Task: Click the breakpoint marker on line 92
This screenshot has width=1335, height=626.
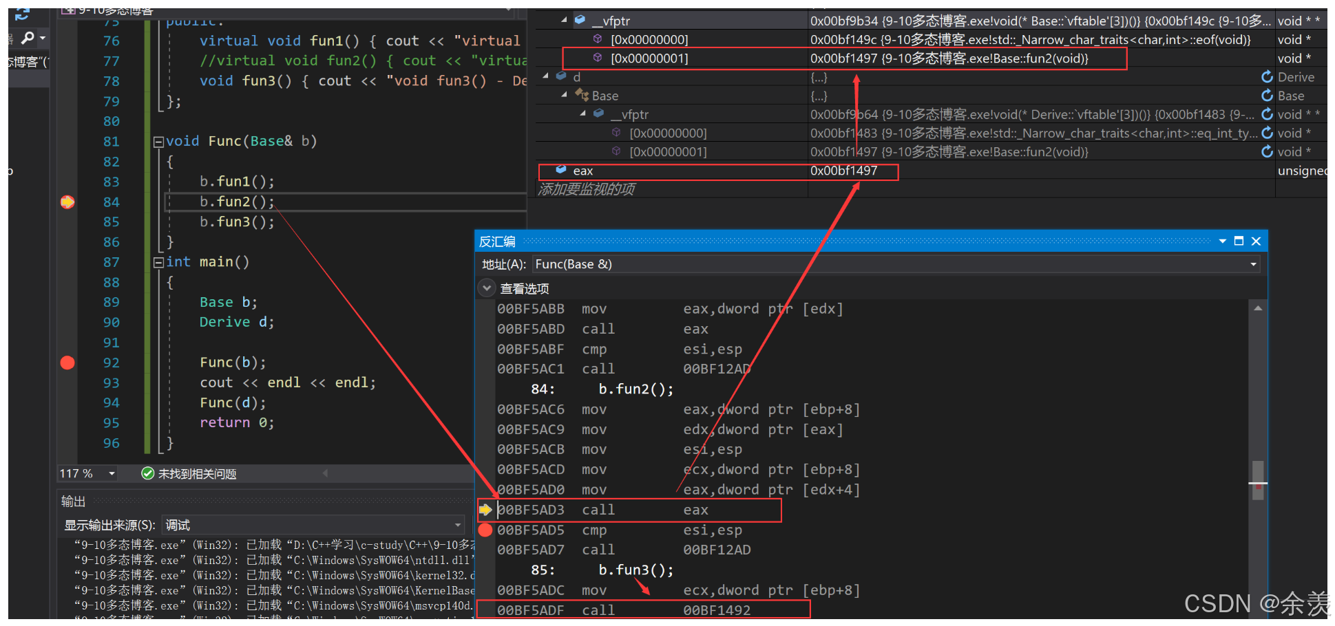Action: [x=67, y=363]
